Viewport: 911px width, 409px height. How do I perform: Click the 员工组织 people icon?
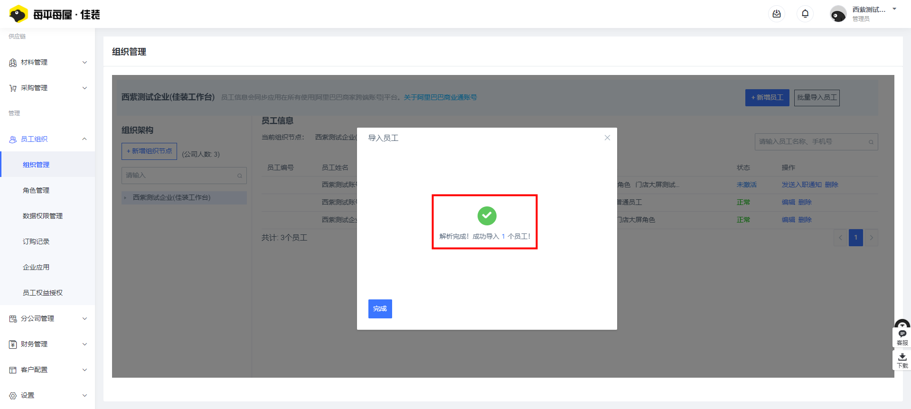(x=13, y=139)
